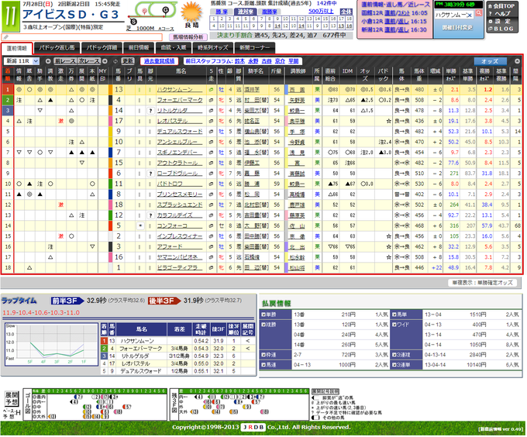The height and width of the screenshot is (437, 527).
Task: Click the 5走 icon in フォーエバーマーク row
Action: (x=211, y=100)
